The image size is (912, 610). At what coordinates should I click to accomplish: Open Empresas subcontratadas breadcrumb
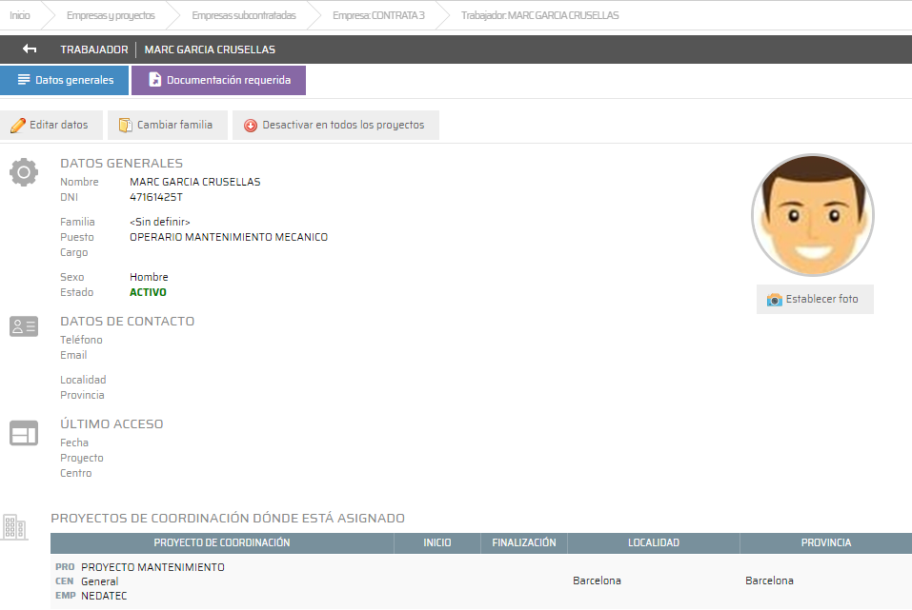click(243, 15)
